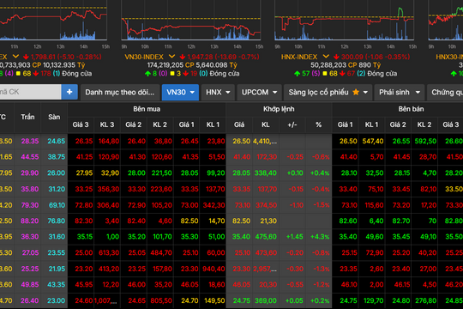Click floor price 69.10
This screenshot has width=463, height=309.
[x=56, y=205]
